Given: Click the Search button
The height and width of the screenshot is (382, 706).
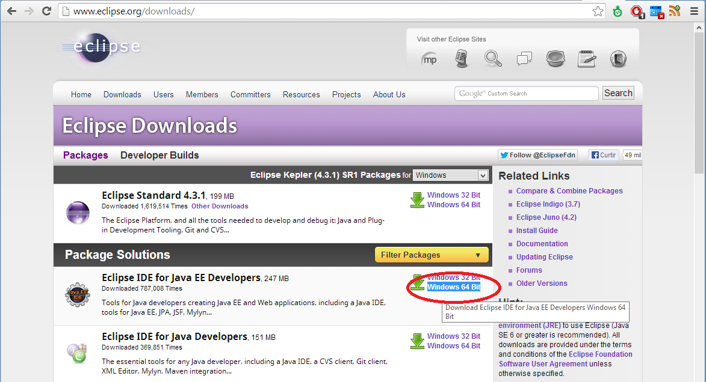Looking at the screenshot, I should pos(618,93).
